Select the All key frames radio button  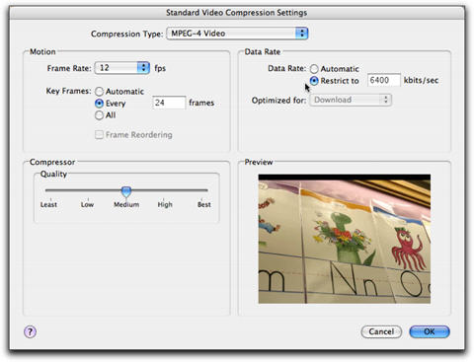click(x=99, y=115)
